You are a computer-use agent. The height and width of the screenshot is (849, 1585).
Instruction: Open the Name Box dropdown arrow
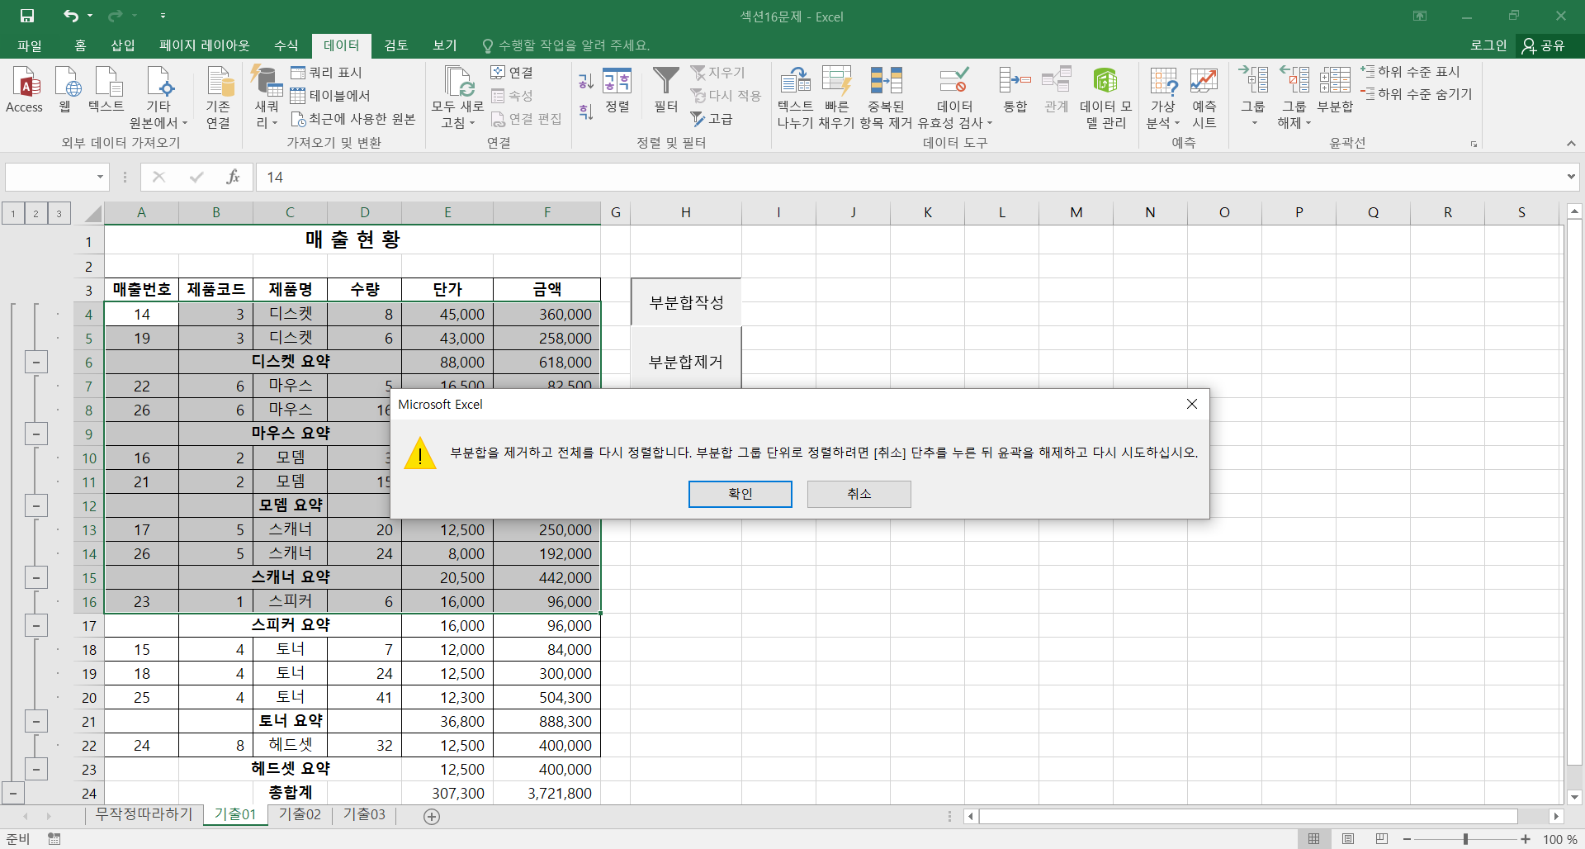(x=100, y=177)
